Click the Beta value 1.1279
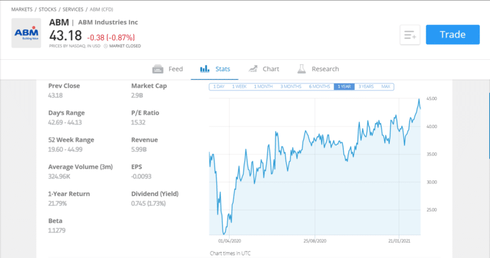The image size is (490, 258). click(x=57, y=231)
